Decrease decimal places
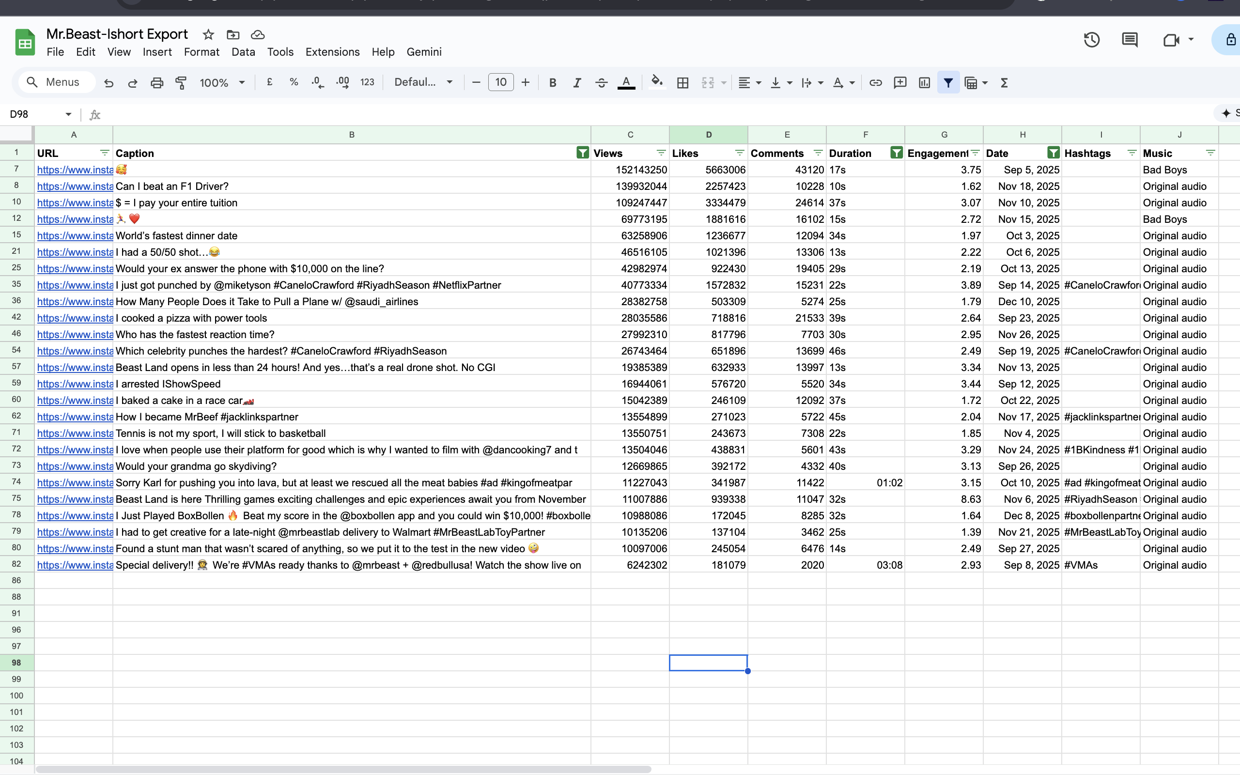The image size is (1240, 775). click(318, 82)
